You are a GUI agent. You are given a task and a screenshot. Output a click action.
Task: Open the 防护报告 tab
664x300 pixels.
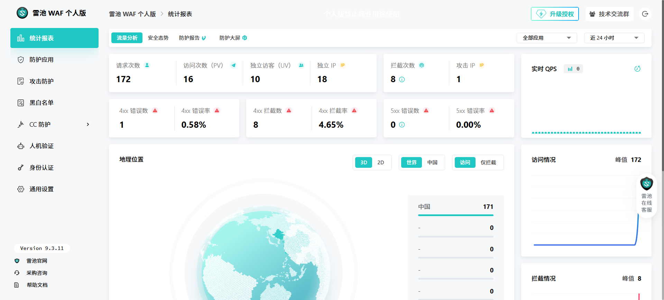point(192,38)
